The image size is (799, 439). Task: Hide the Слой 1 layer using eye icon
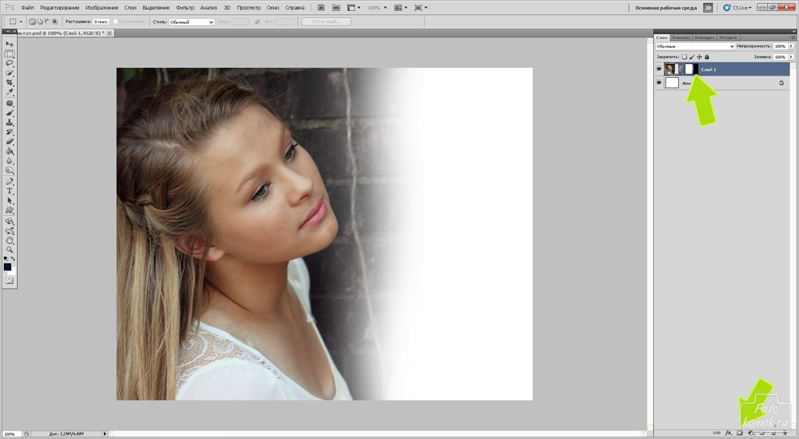(x=659, y=69)
